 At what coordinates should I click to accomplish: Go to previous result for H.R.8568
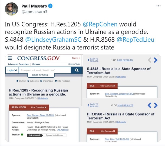(149, 105)
